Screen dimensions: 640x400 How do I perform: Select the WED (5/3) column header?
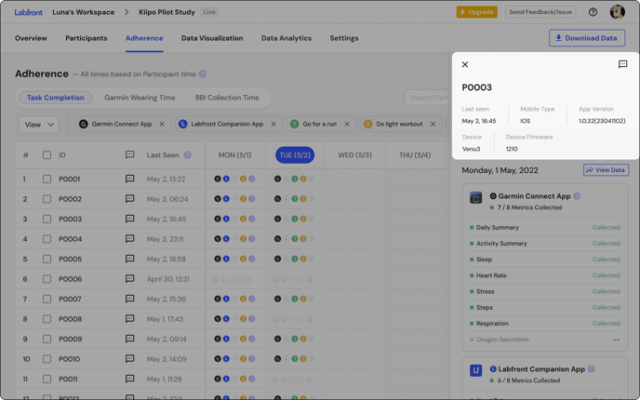pos(354,155)
